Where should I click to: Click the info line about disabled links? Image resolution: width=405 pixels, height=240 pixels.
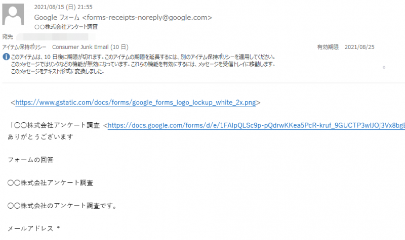point(143,64)
